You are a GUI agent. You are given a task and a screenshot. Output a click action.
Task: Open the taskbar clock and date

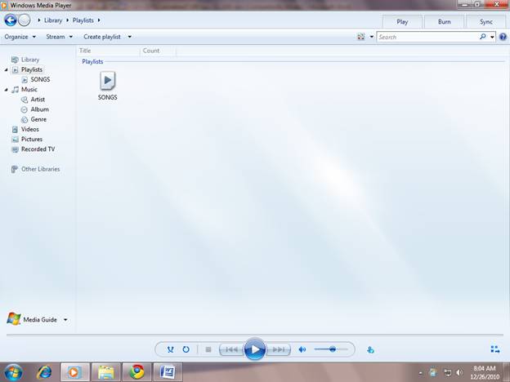[485, 372]
